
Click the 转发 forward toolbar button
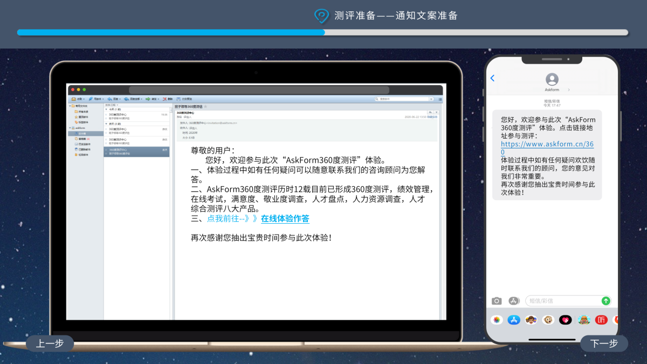[153, 99]
